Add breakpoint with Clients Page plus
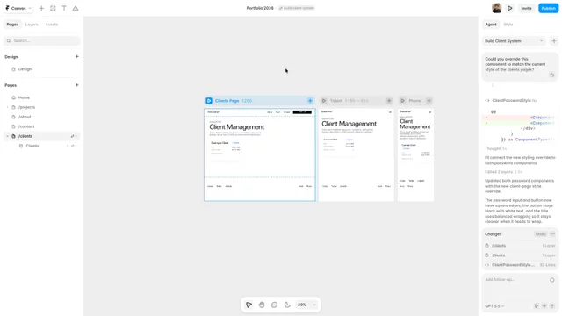This screenshot has height=316, width=562. 310,101
